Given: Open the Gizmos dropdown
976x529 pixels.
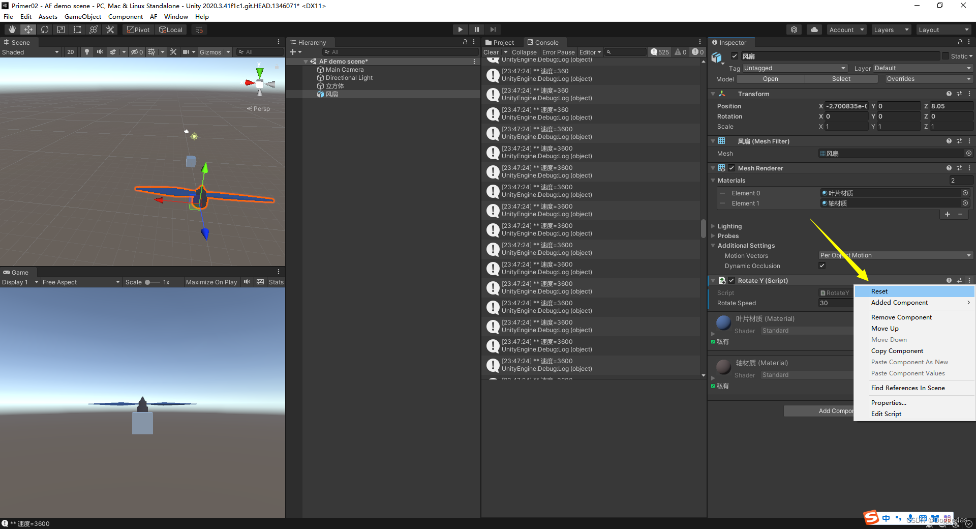Looking at the screenshot, I should (x=215, y=52).
